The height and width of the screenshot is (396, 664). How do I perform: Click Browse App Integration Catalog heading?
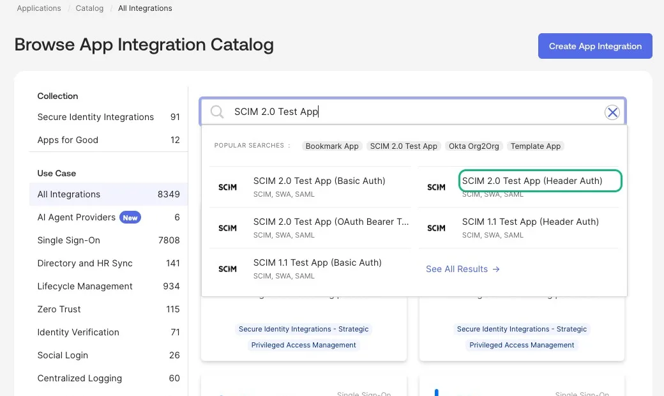144,45
